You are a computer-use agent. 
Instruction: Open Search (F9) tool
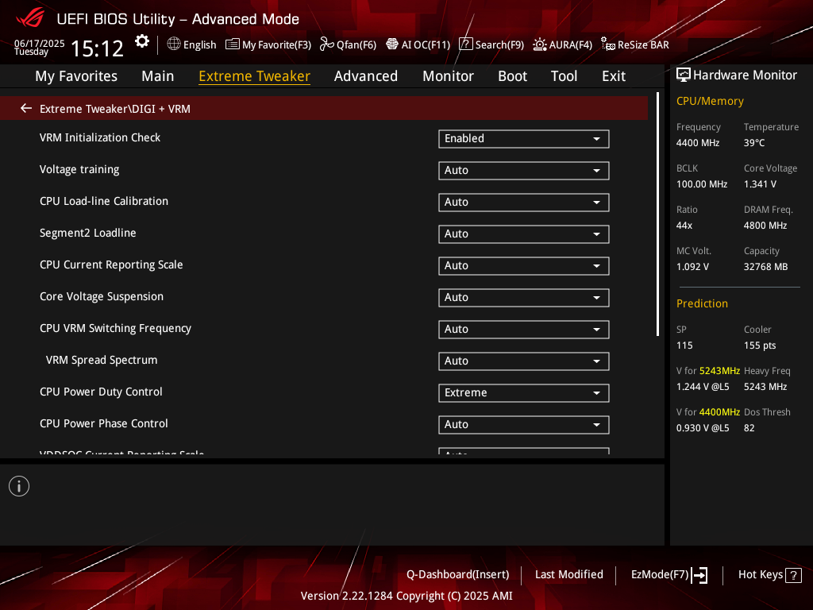(491, 44)
